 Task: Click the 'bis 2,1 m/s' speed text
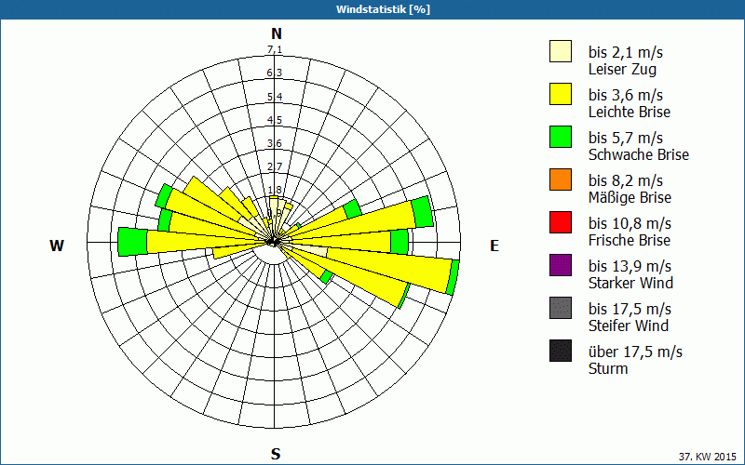click(x=625, y=52)
